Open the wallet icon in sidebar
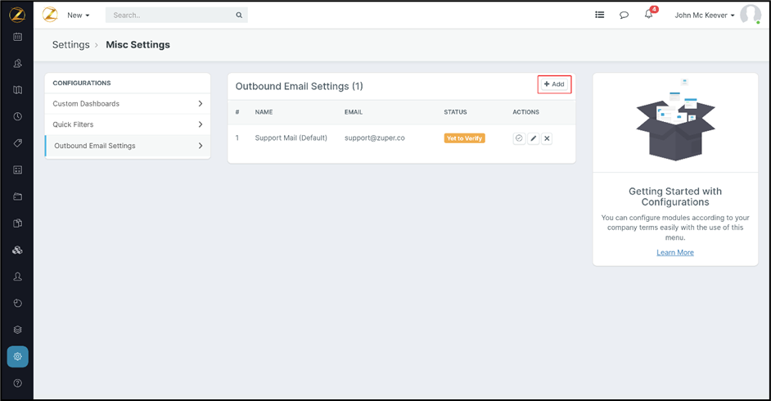The height and width of the screenshot is (401, 771). [18, 196]
